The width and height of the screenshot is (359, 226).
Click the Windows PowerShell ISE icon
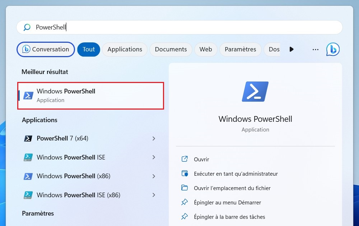(28, 157)
